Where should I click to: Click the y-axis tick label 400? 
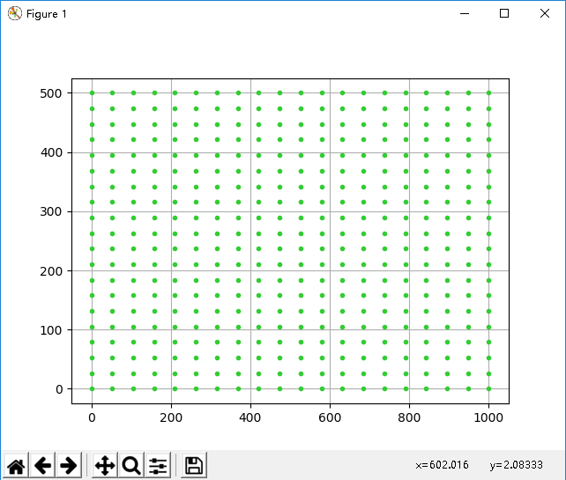tap(51, 152)
